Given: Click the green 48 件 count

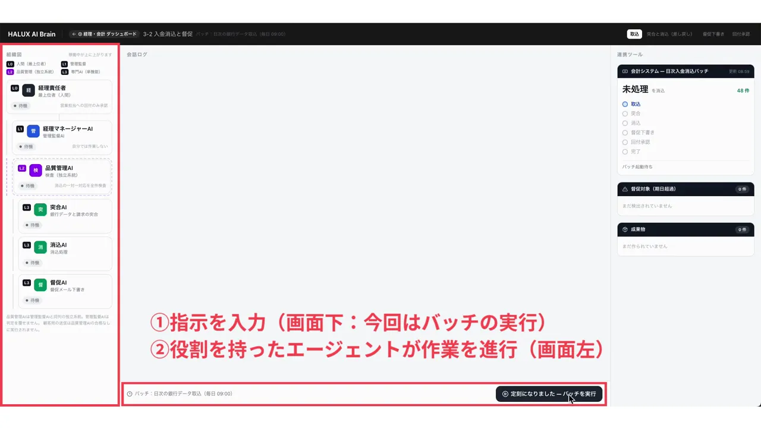Looking at the screenshot, I should pos(743,91).
